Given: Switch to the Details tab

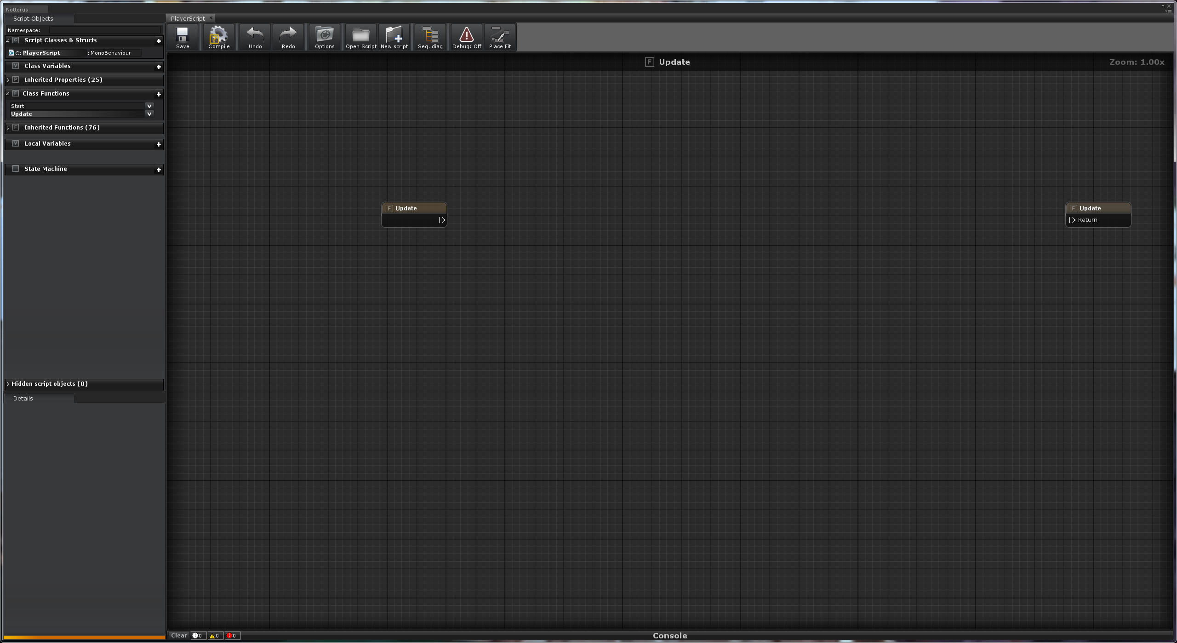Looking at the screenshot, I should 23,398.
